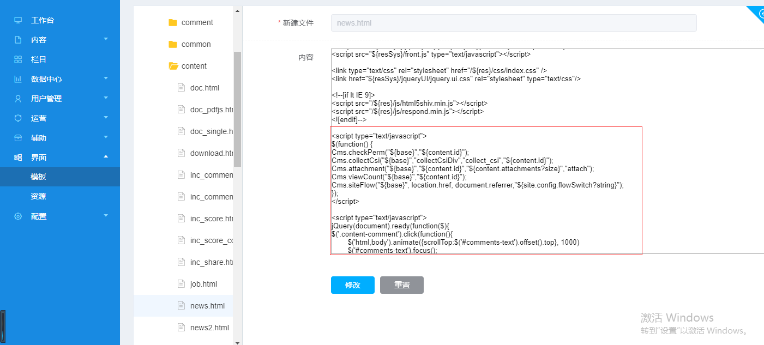The width and height of the screenshot is (764, 345).
Task: Click the 数据中心 chart icon
Action: (x=18, y=79)
